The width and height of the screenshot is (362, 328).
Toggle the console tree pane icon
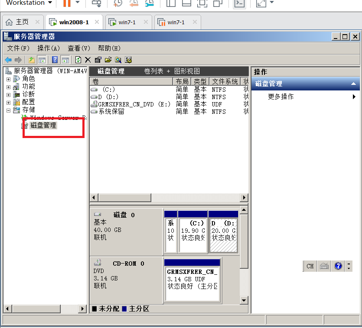pos(42,59)
